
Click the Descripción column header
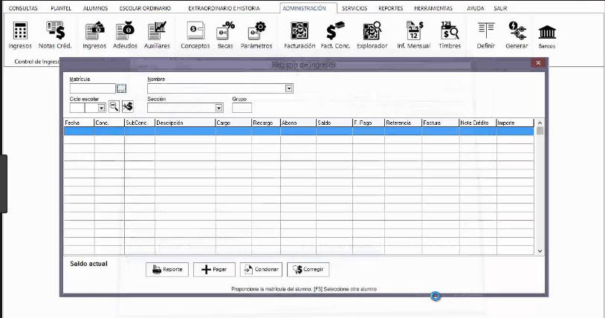(185, 123)
